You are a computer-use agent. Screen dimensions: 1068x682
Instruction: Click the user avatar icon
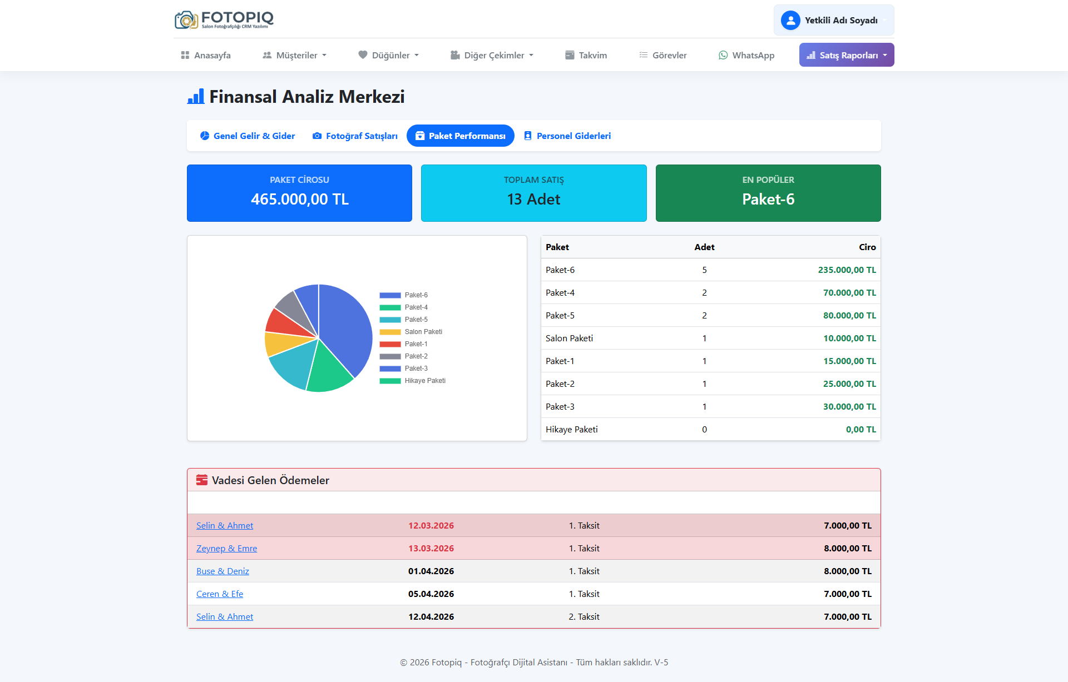(x=790, y=21)
